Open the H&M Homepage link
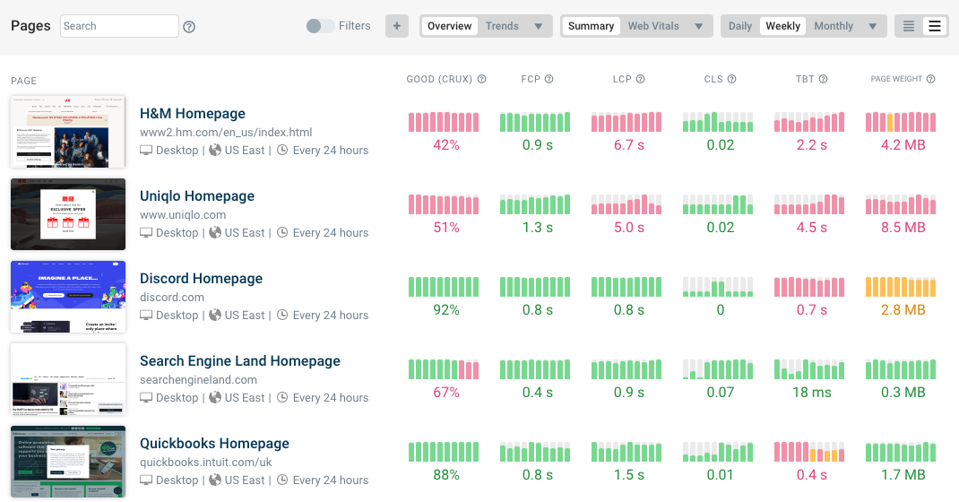Image resolution: width=959 pixels, height=502 pixels. coord(192,114)
